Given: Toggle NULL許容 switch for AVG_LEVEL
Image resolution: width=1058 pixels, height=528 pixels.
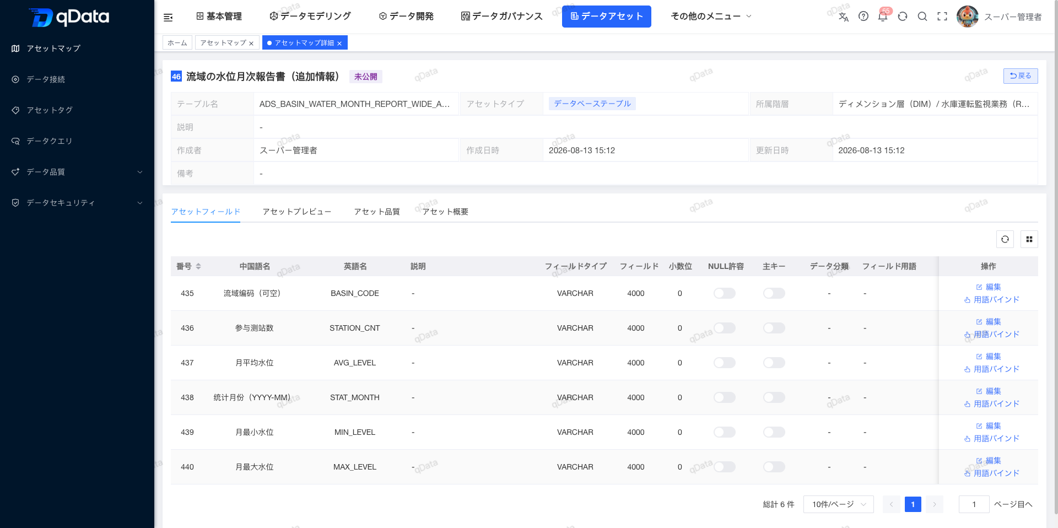Looking at the screenshot, I should tap(725, 363).
